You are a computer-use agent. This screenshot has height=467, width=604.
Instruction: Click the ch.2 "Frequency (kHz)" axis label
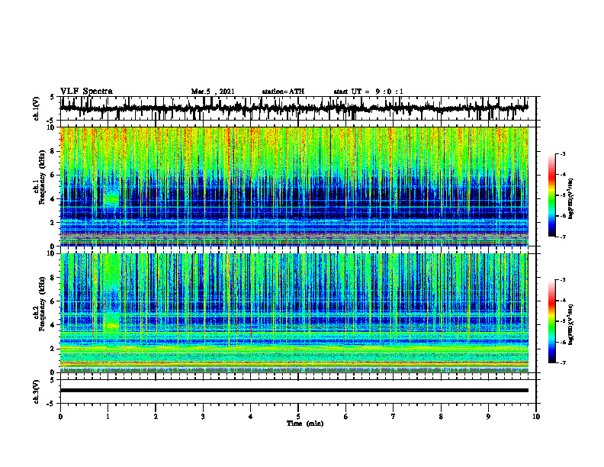[42, 304]
